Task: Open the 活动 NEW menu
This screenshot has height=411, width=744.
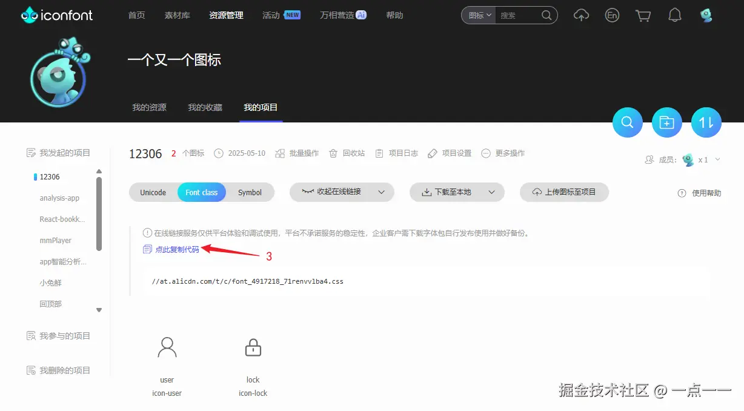Action: (281, 15)
